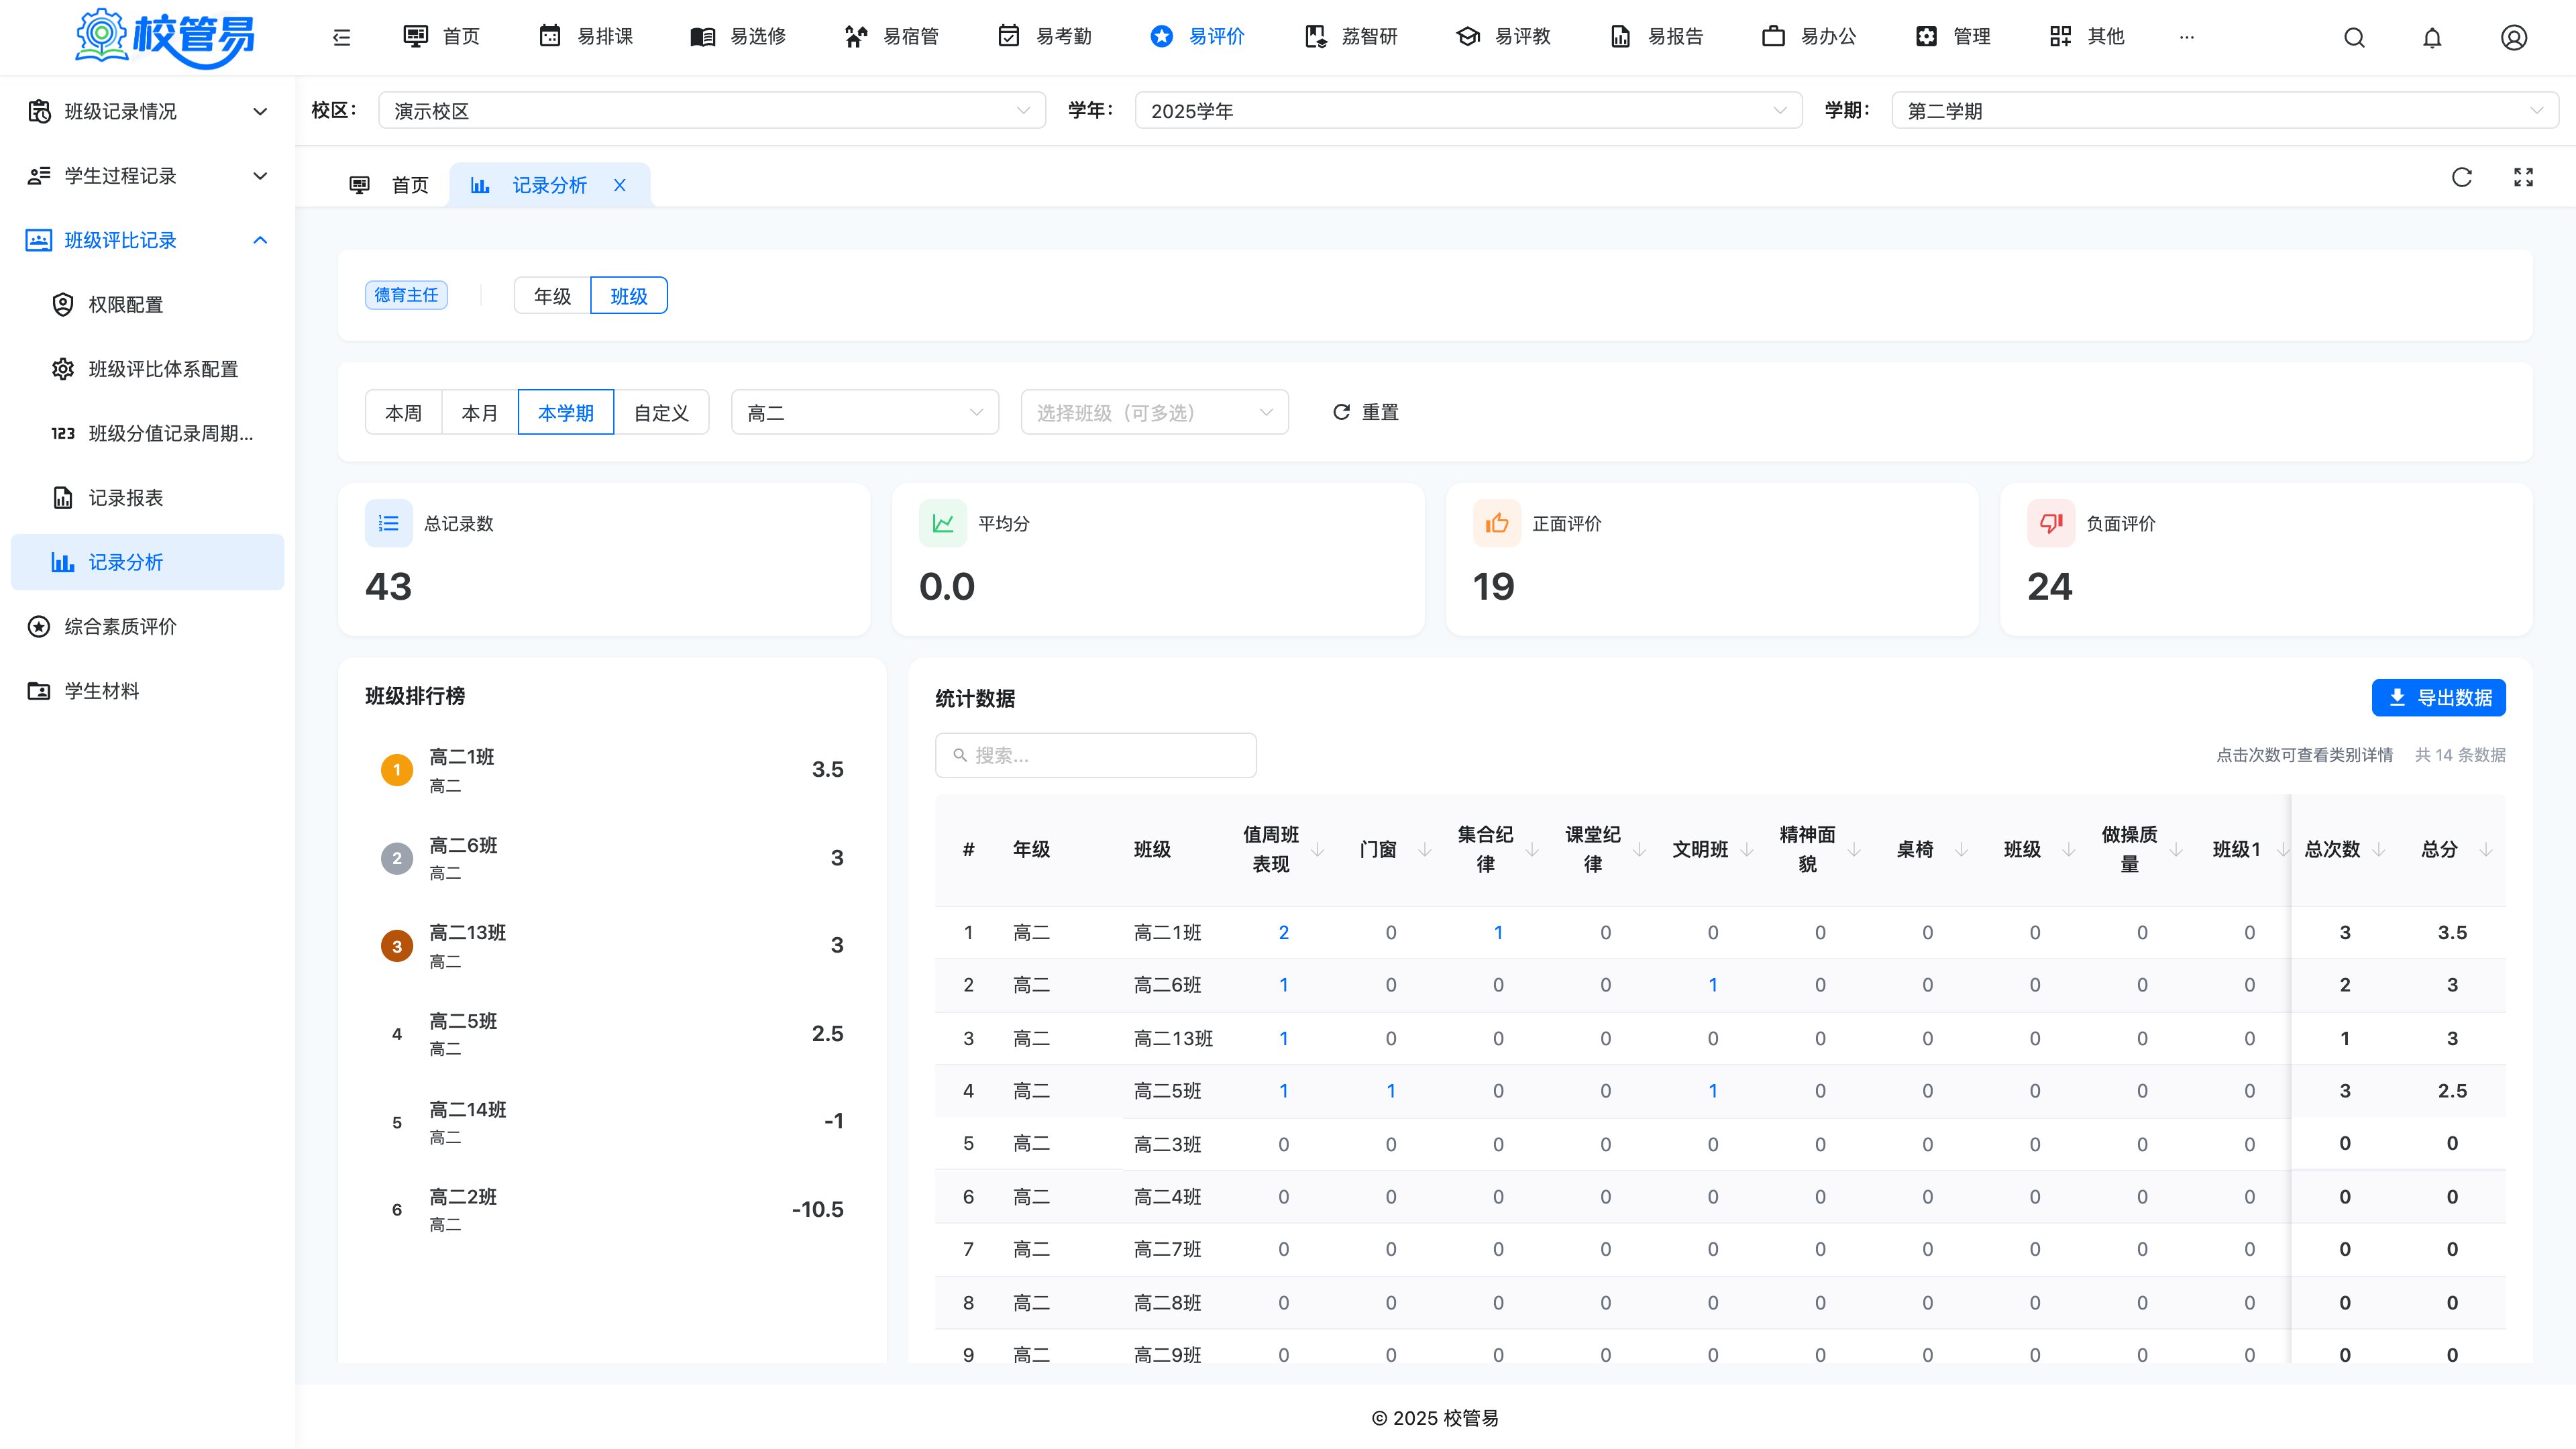
Task: Open 易宿管 in top navigation
Action: coord(892,37)
